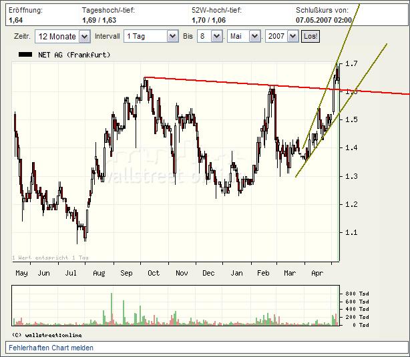This screenshot has height=357, width=410.
Task: Click the 'May' label on the time axis
Action: click(x=21, y=273)
